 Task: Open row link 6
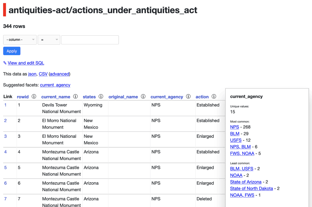coord(5,183)
